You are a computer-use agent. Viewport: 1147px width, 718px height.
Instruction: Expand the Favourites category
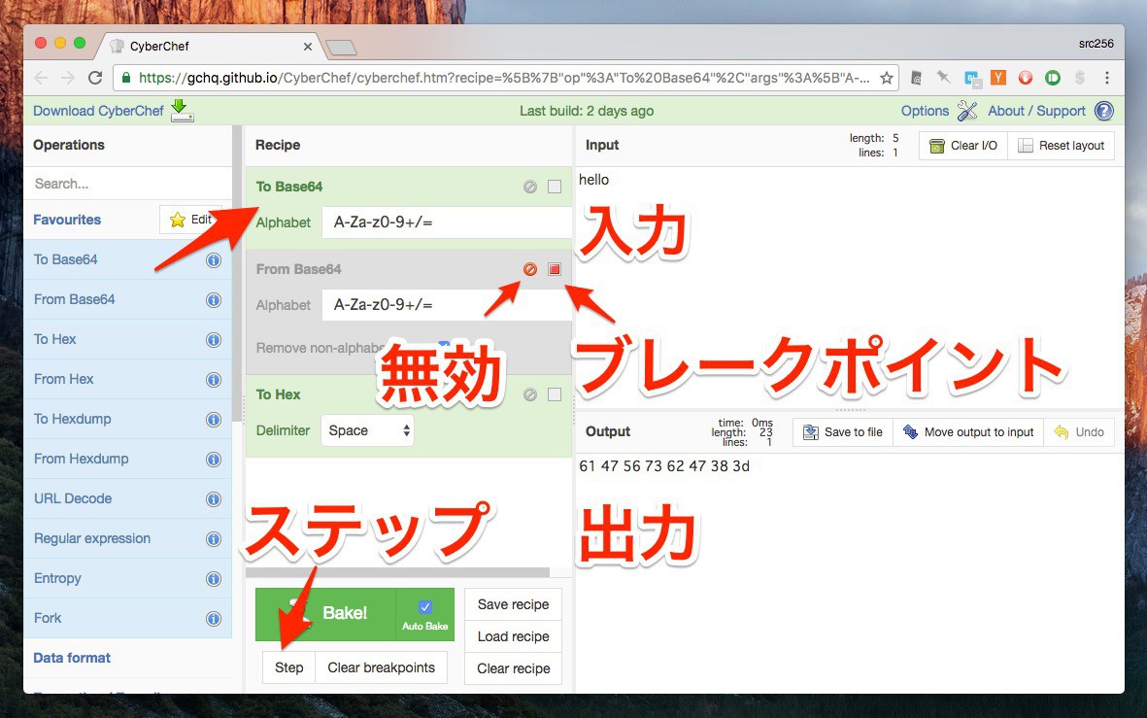[x=67, y=220]
